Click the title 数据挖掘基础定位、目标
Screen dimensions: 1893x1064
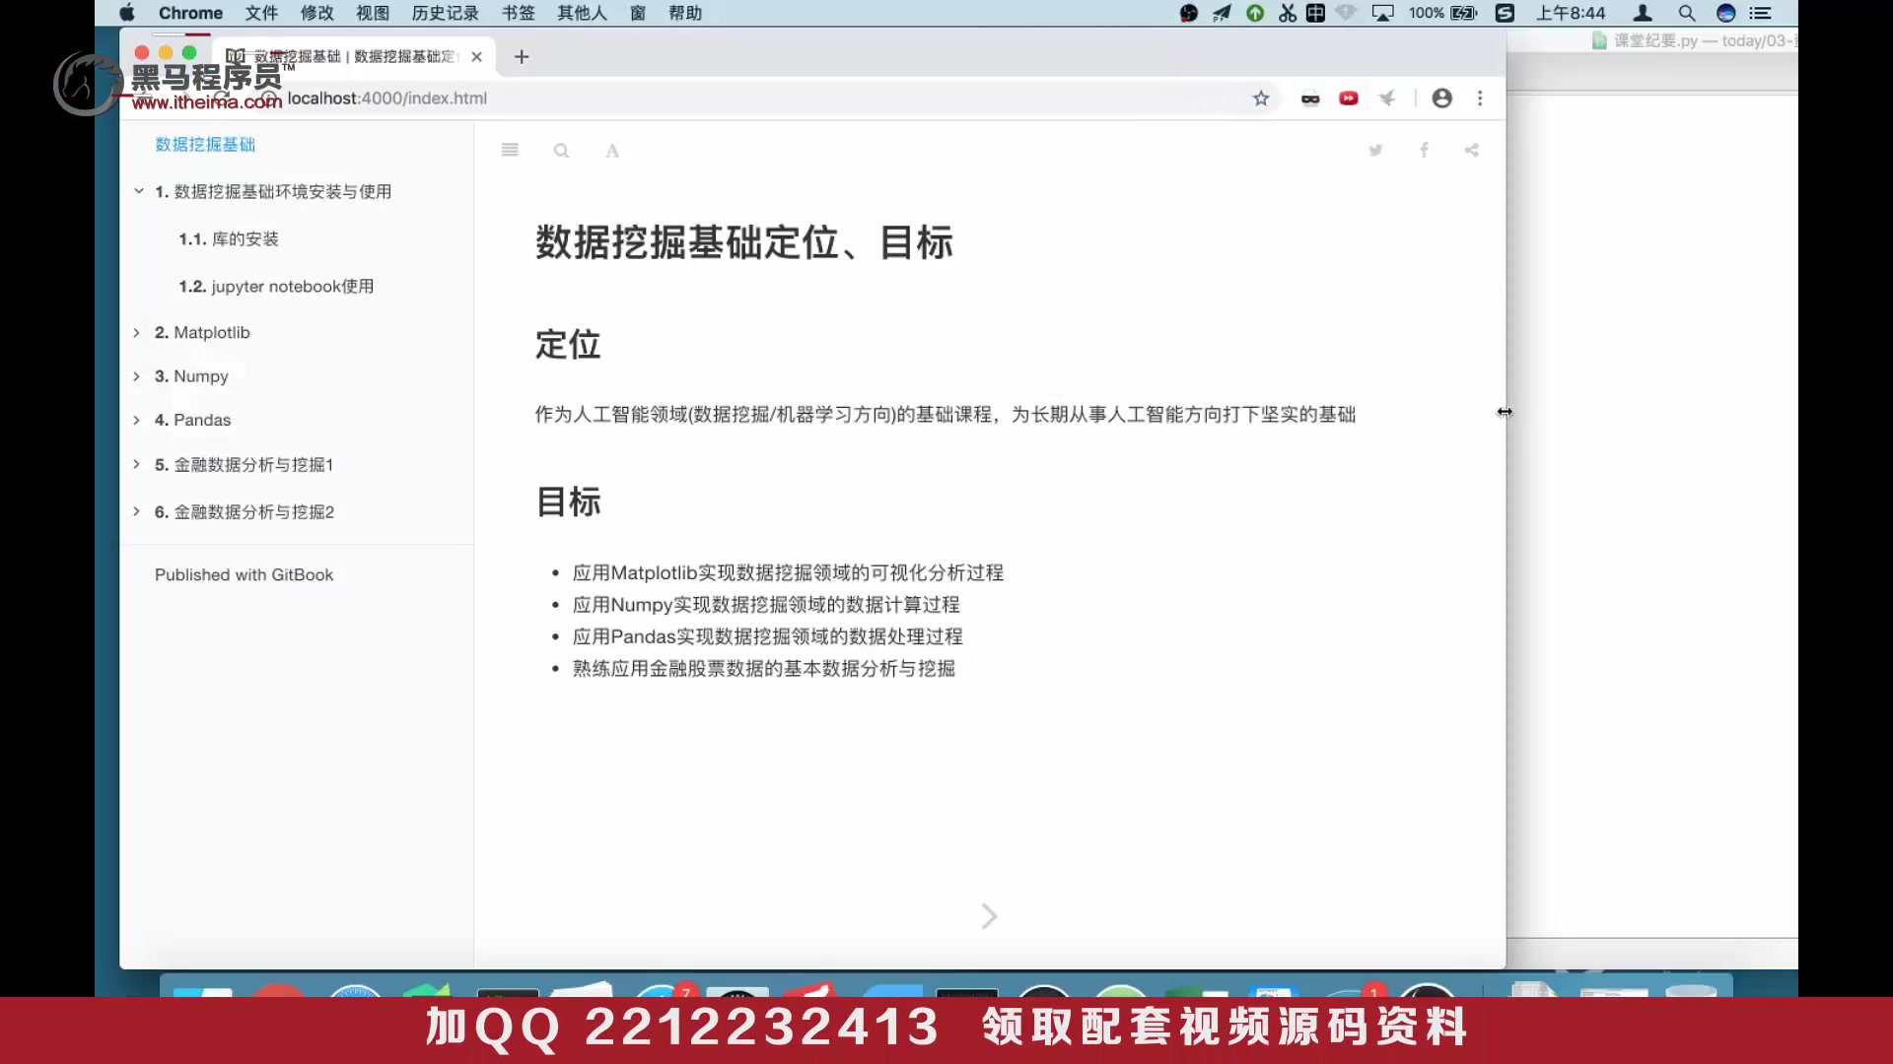[x=744, y=242]
